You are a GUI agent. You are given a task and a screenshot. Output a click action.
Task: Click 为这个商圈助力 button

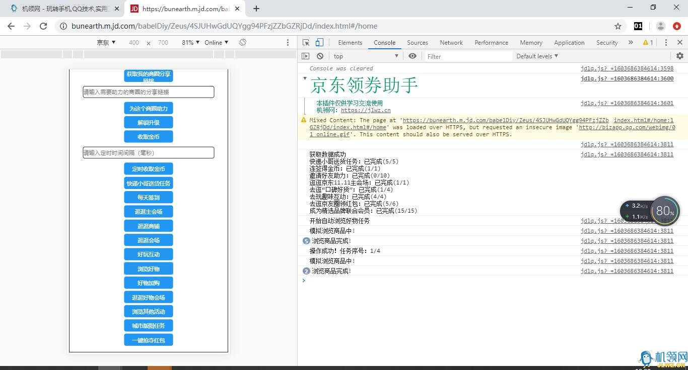tap(149, 108)
